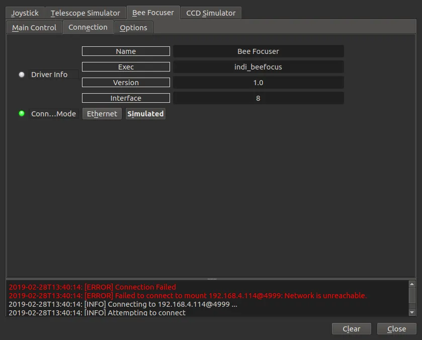Click the Driver Info status indicator light
This screenshot has width=422, height=340.
coord(22,75)
